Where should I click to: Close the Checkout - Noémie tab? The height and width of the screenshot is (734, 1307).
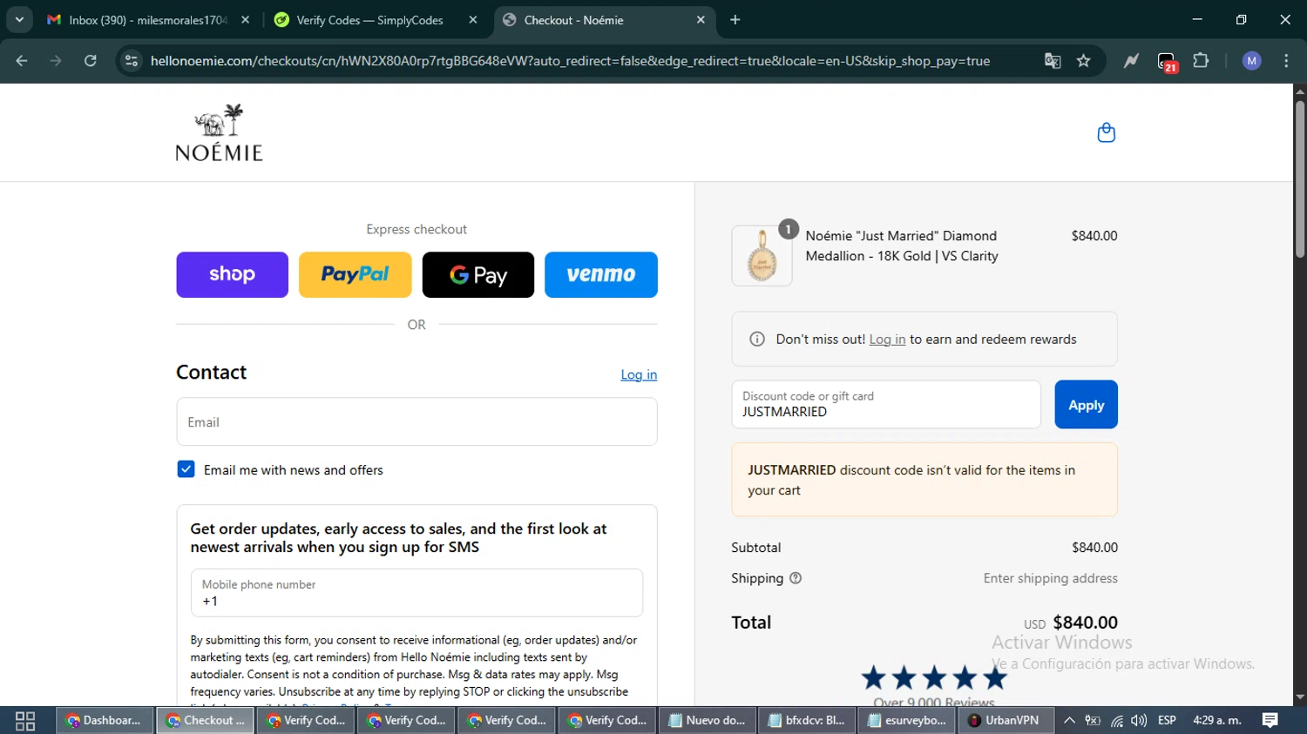click(701, 20)
